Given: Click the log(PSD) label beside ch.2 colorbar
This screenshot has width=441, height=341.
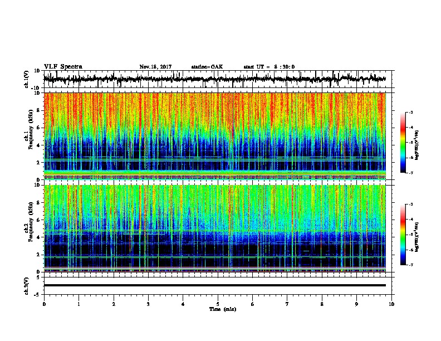Looking at the screenshot, I should pos(417,237).
